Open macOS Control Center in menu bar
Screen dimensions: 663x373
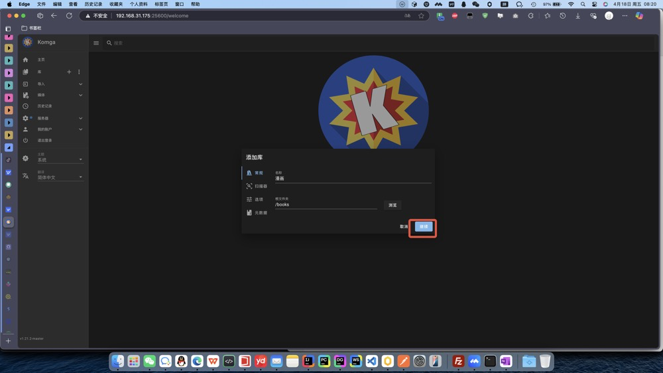(594, 4)
